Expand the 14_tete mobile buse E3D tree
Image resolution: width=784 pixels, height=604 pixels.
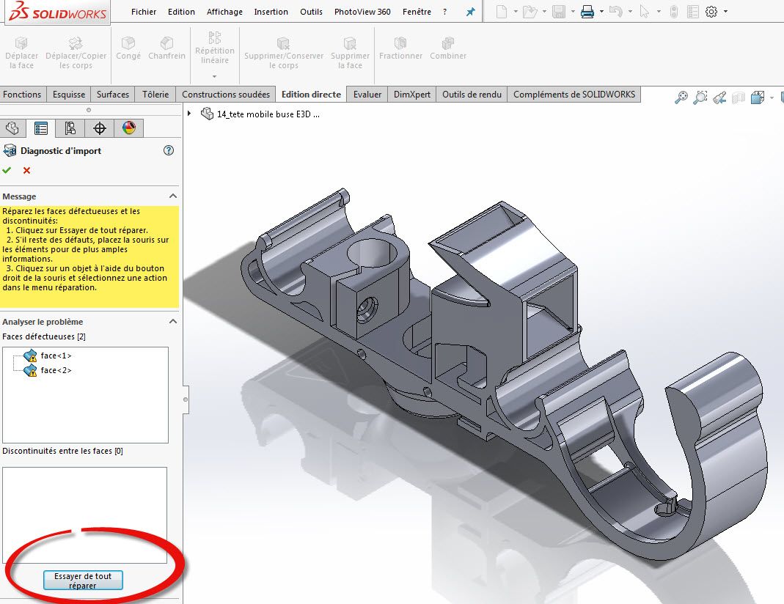click(x=190, y=114)
